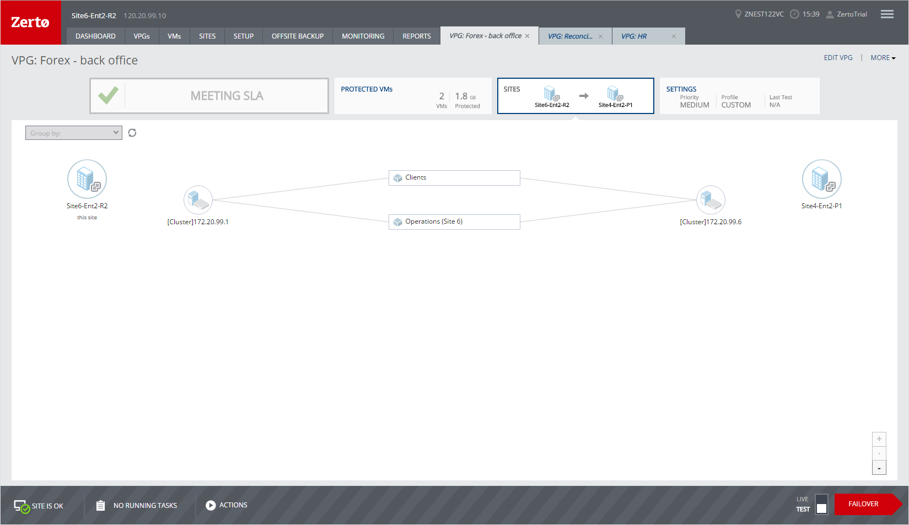Click the ZertoTrial username text

[852, 14]
